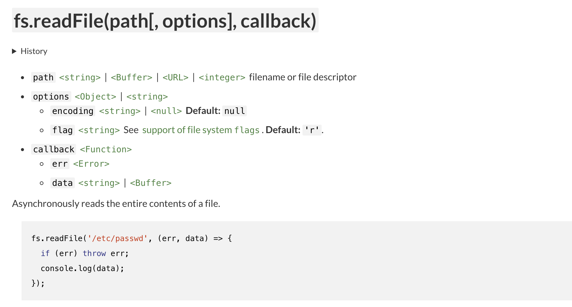Click the <string> link after options <Object>

point(147,97)
